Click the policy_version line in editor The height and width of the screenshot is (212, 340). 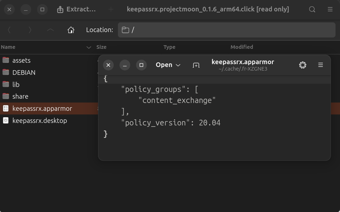(171, 123)
